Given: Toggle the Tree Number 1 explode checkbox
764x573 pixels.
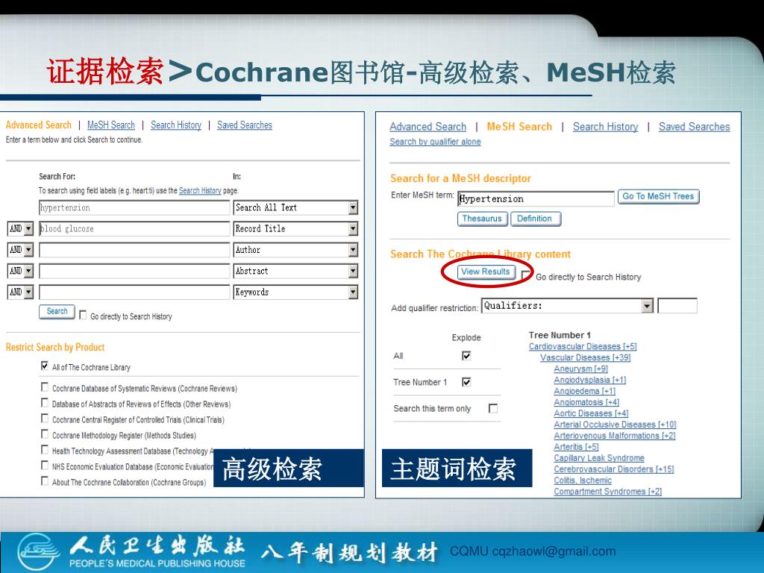Looking at the screenshot, I should pos(466,382).
